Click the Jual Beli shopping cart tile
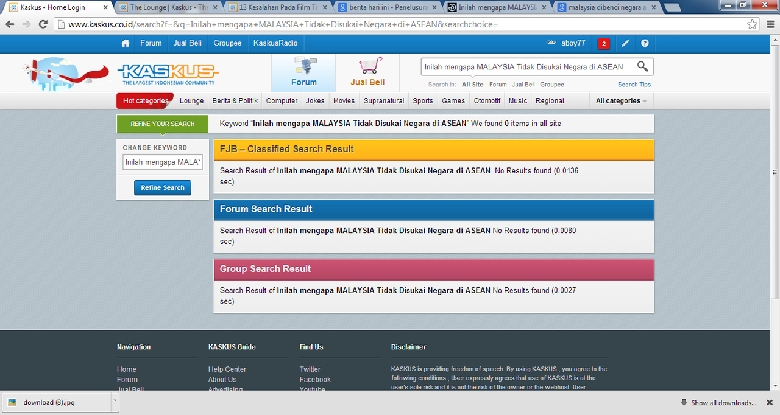This screenshot has width=780, height=415. (x=367, y=72)
